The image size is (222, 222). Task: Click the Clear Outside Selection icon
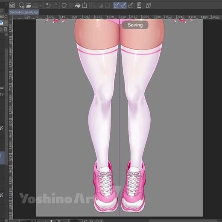[71, 6]
